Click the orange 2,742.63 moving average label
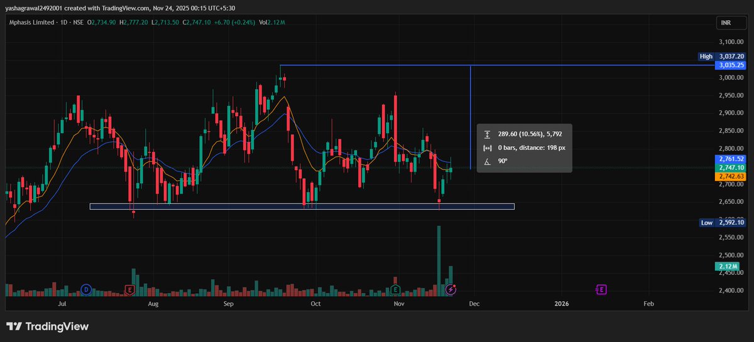The image size is (754, 342). click(x=731, y=177)
